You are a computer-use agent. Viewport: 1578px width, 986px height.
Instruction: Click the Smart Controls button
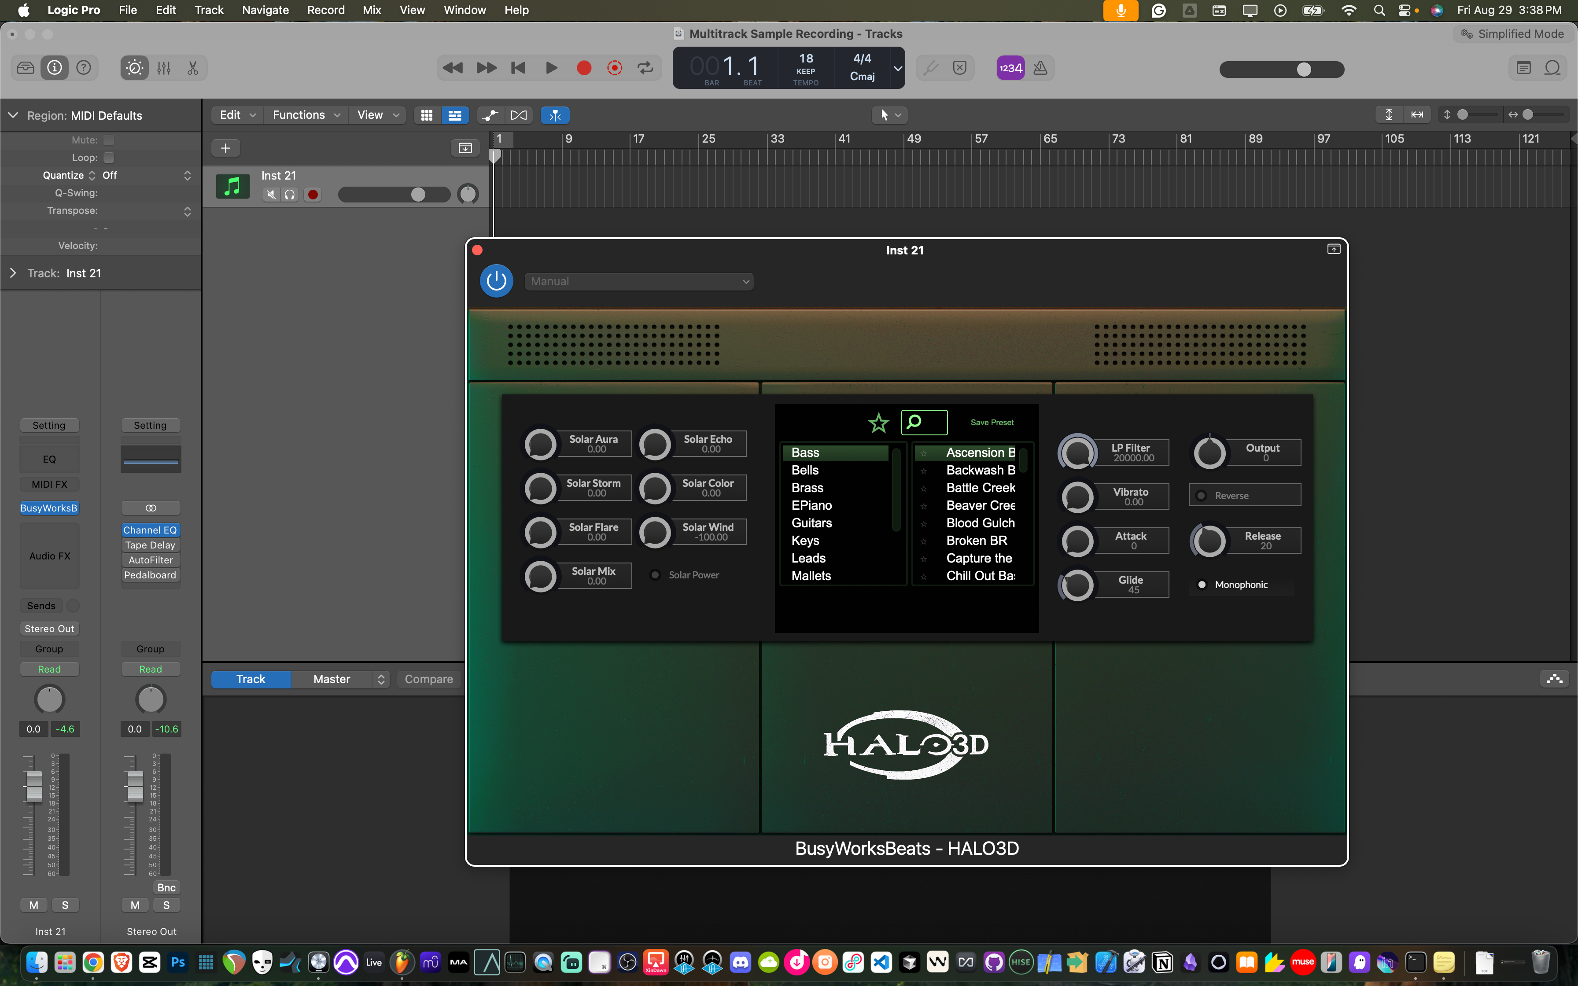point(134,68)
